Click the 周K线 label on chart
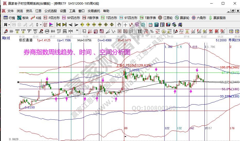 click(6, 38)
